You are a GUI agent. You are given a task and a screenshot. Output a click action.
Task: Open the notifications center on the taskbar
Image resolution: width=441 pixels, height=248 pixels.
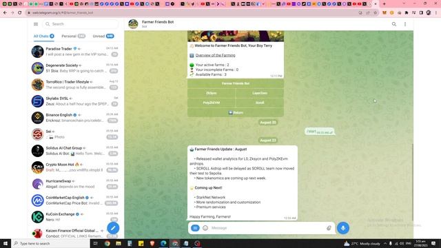click(x=433, y=243)
